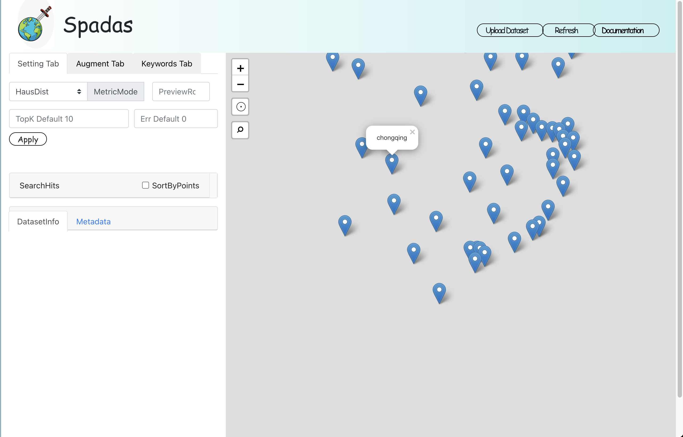Viewport: 683px width, 437px height.
Task: Select the DatasetInfo tab
Action: click(38, 221)
